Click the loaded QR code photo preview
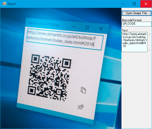 pos(61,68)
